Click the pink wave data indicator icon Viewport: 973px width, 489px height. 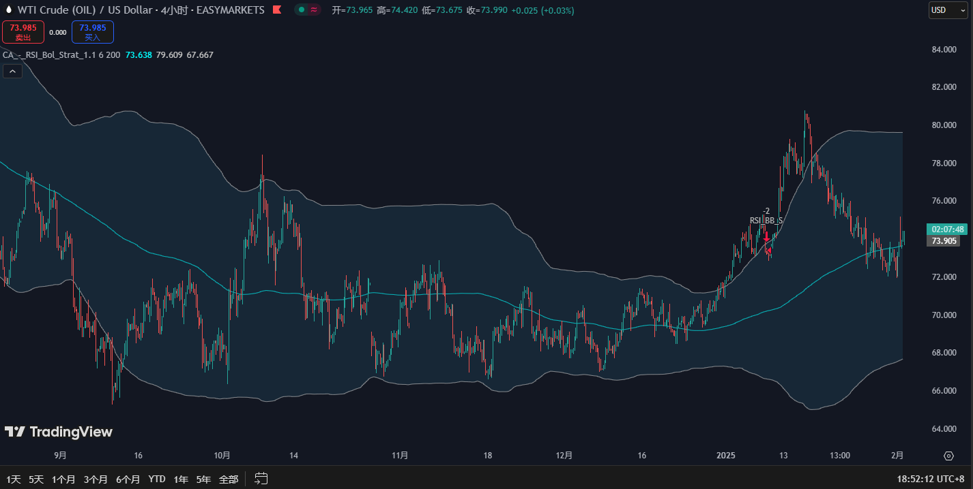point(313,10)
